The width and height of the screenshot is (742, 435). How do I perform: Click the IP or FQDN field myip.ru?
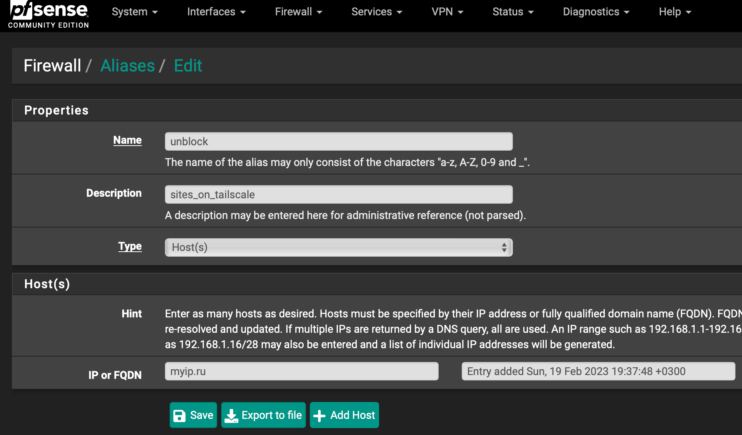pos(301,371)
